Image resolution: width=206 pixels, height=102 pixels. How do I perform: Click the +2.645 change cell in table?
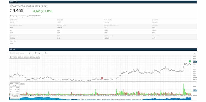pyautogui.click(x=59, y=22)
